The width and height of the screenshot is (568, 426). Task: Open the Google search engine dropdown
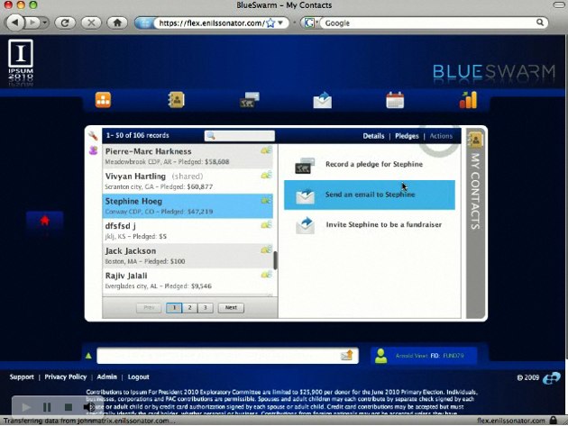click(x=310, y=23)
